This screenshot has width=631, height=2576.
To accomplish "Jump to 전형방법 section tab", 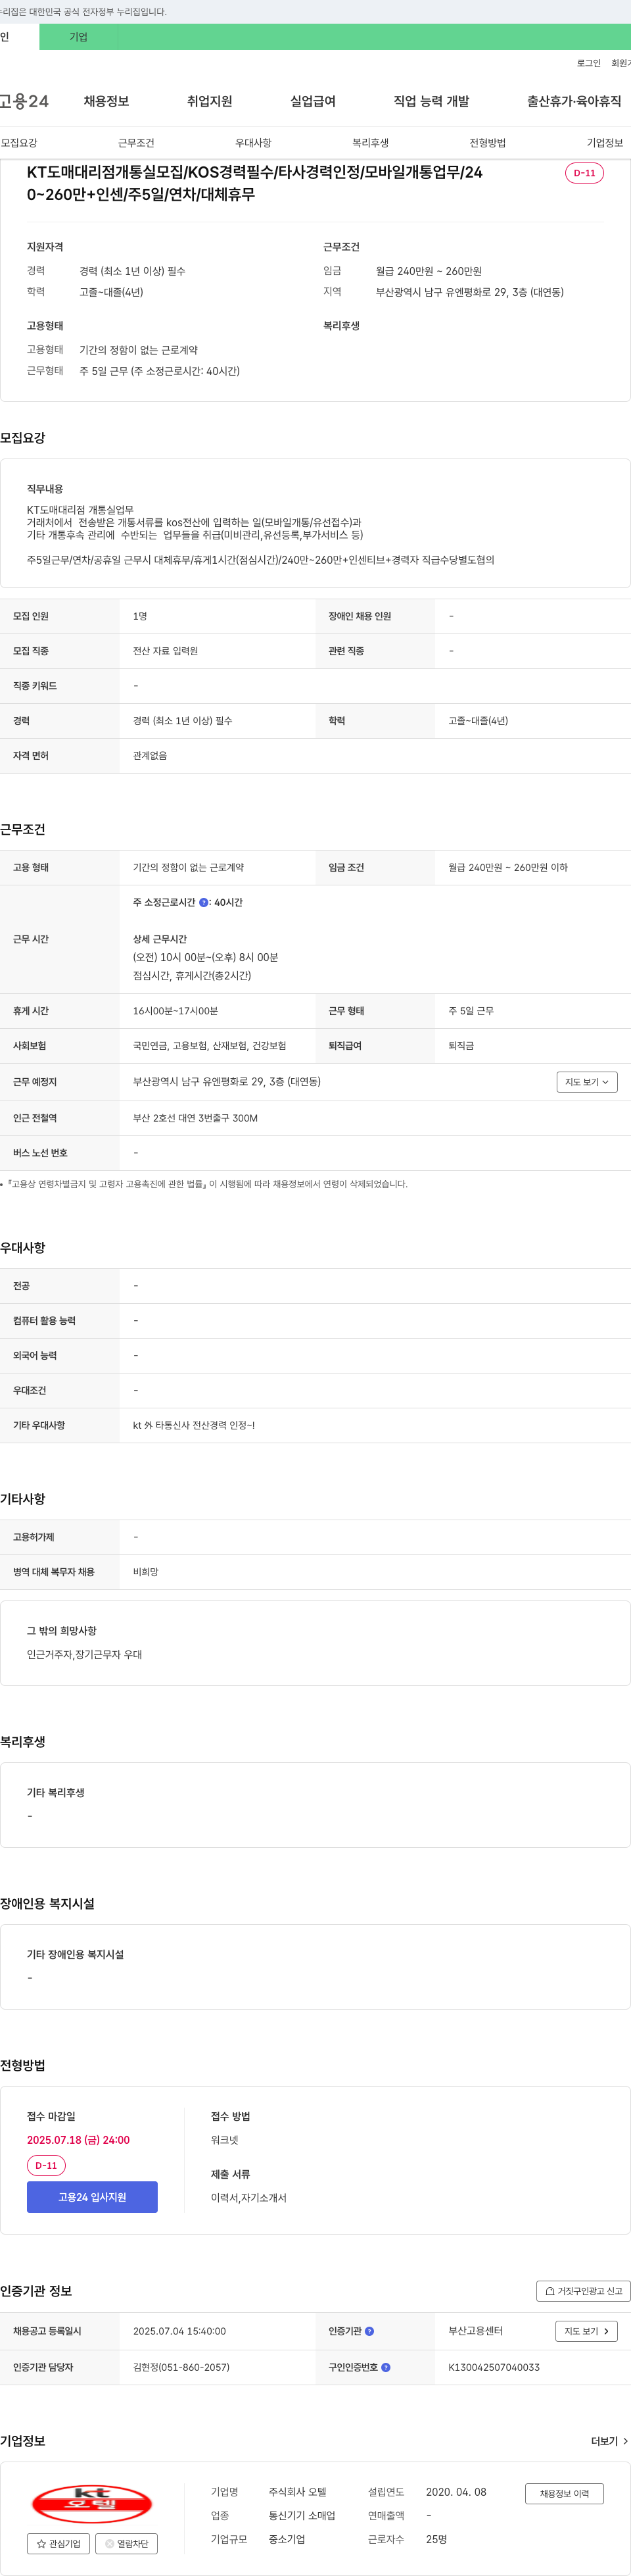I will [x=487, y=143].
